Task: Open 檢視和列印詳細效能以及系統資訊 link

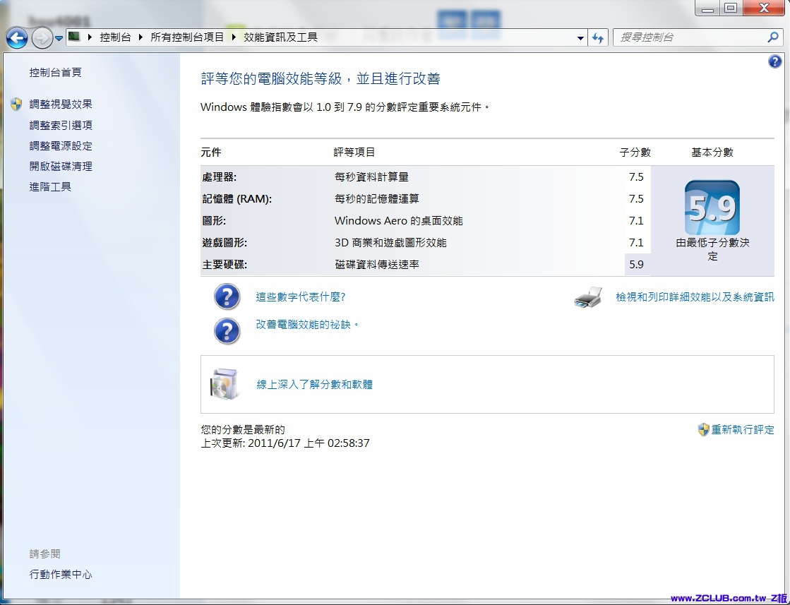Action: tap(695, 297)
